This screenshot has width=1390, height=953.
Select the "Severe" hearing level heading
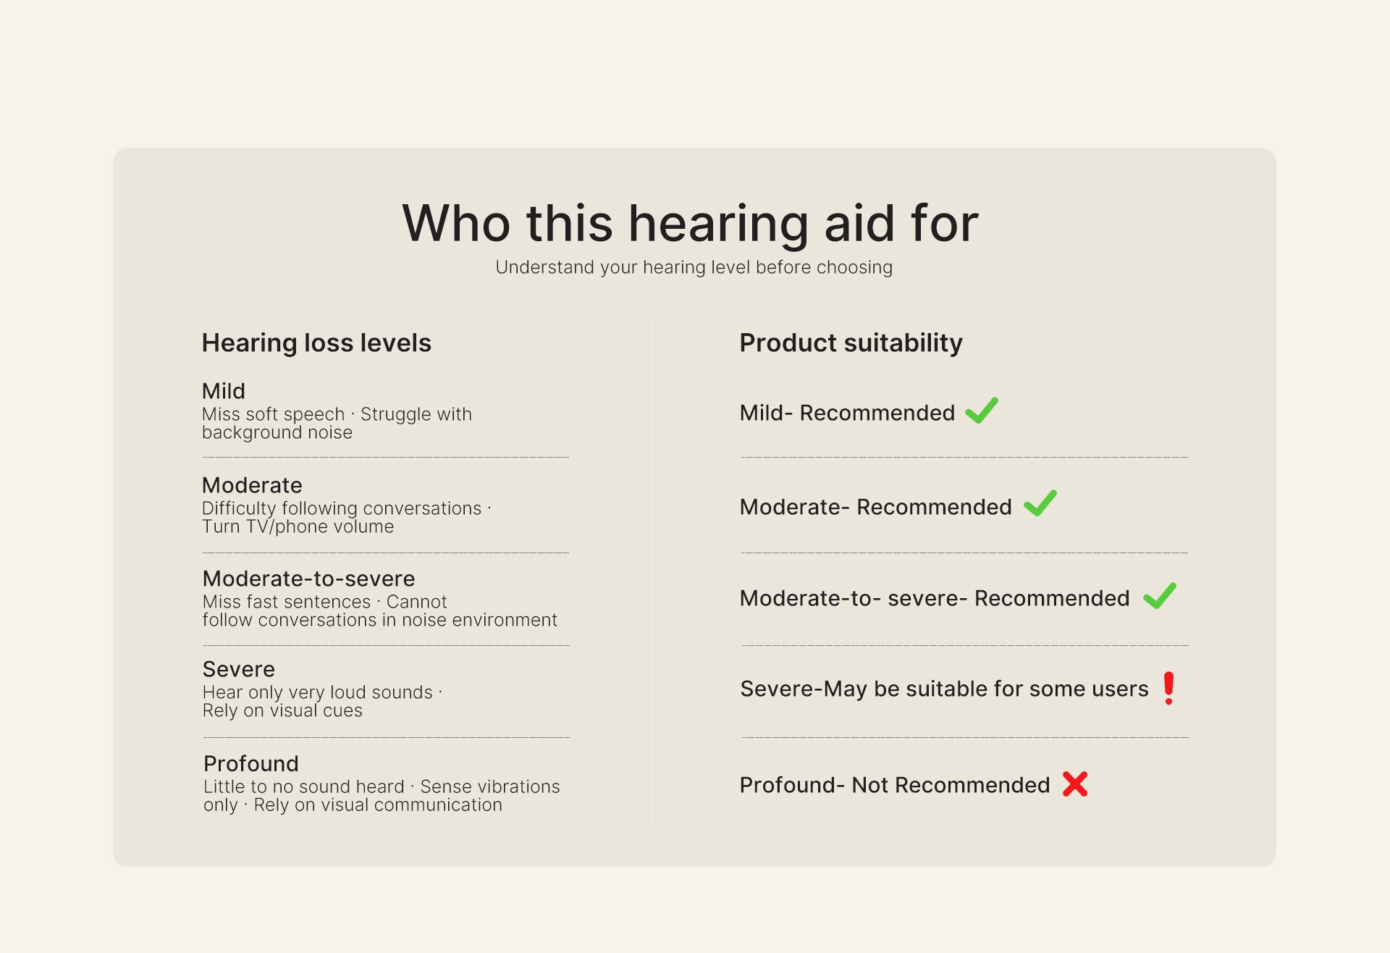(x=239, y=669)
